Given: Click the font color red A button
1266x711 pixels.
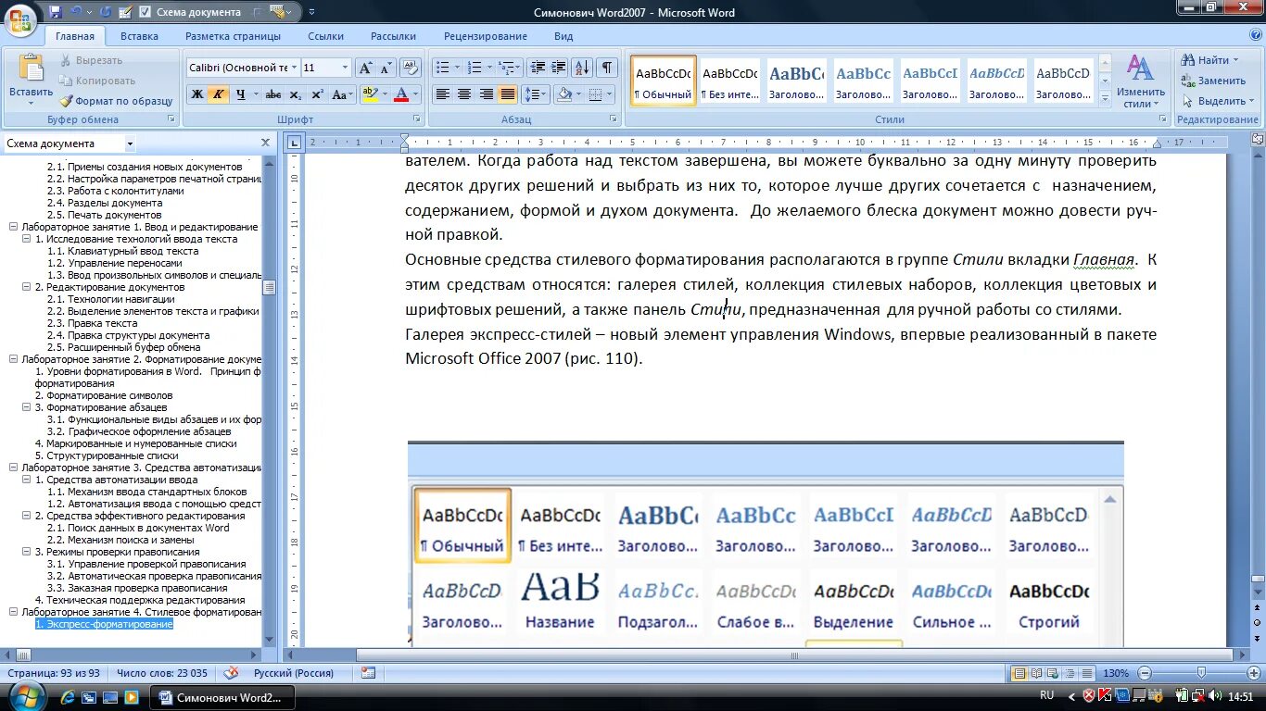Looking at the screenshot, I should [x=401, y=94].
